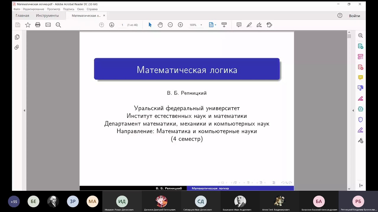Viewport: 378px width, 212px height.
Task: Open the Окно menu
Action: click(x=81, y=9)
